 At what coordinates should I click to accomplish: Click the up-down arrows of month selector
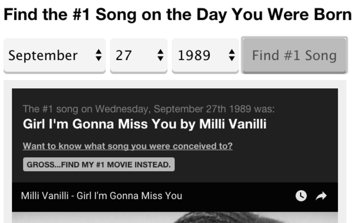(98, 55)
